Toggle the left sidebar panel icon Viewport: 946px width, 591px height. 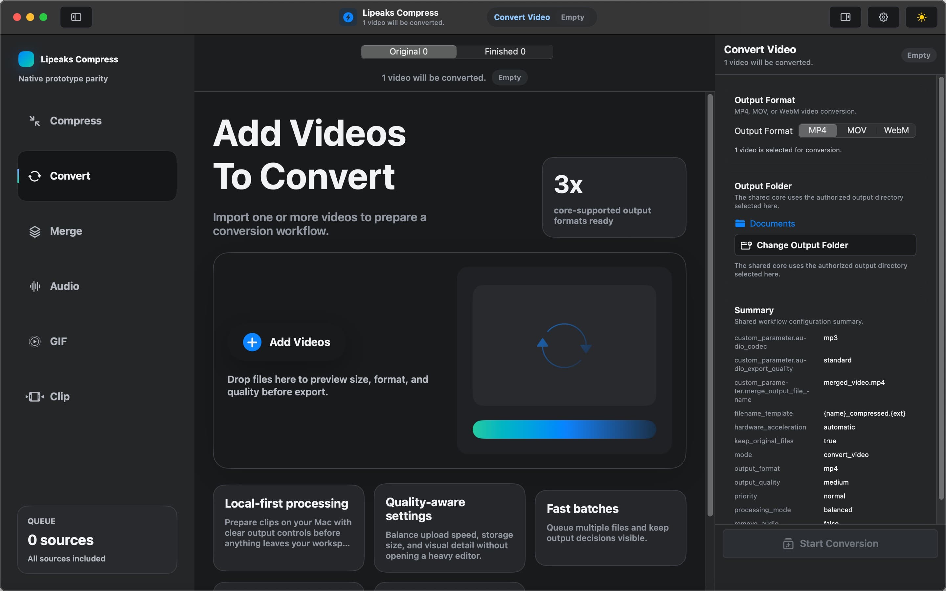(76, 17)
